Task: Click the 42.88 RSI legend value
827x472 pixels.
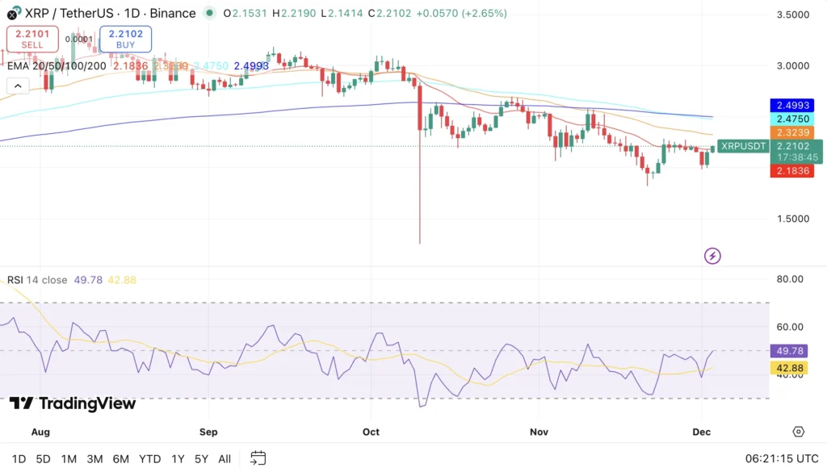Action: tap(122, 280)
